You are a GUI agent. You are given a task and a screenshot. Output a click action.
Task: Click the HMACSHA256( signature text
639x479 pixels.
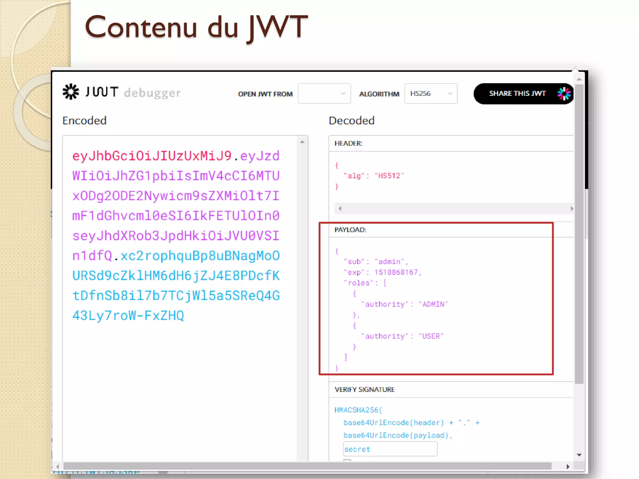pos(358,410)
